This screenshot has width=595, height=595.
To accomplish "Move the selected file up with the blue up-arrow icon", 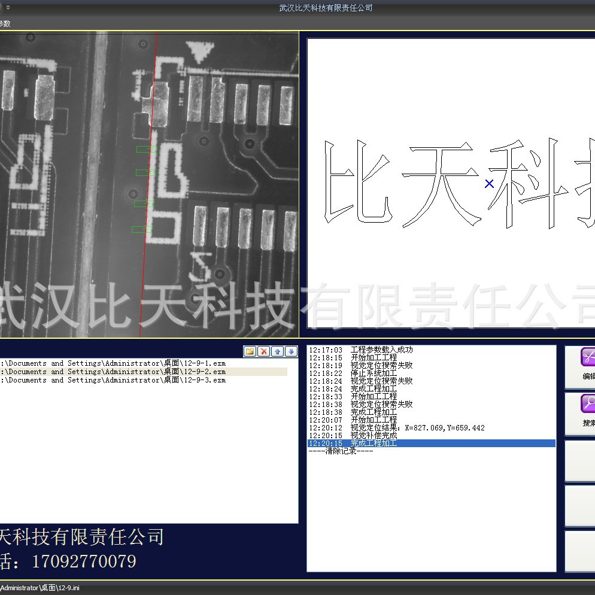I will [x=278, y=352].
